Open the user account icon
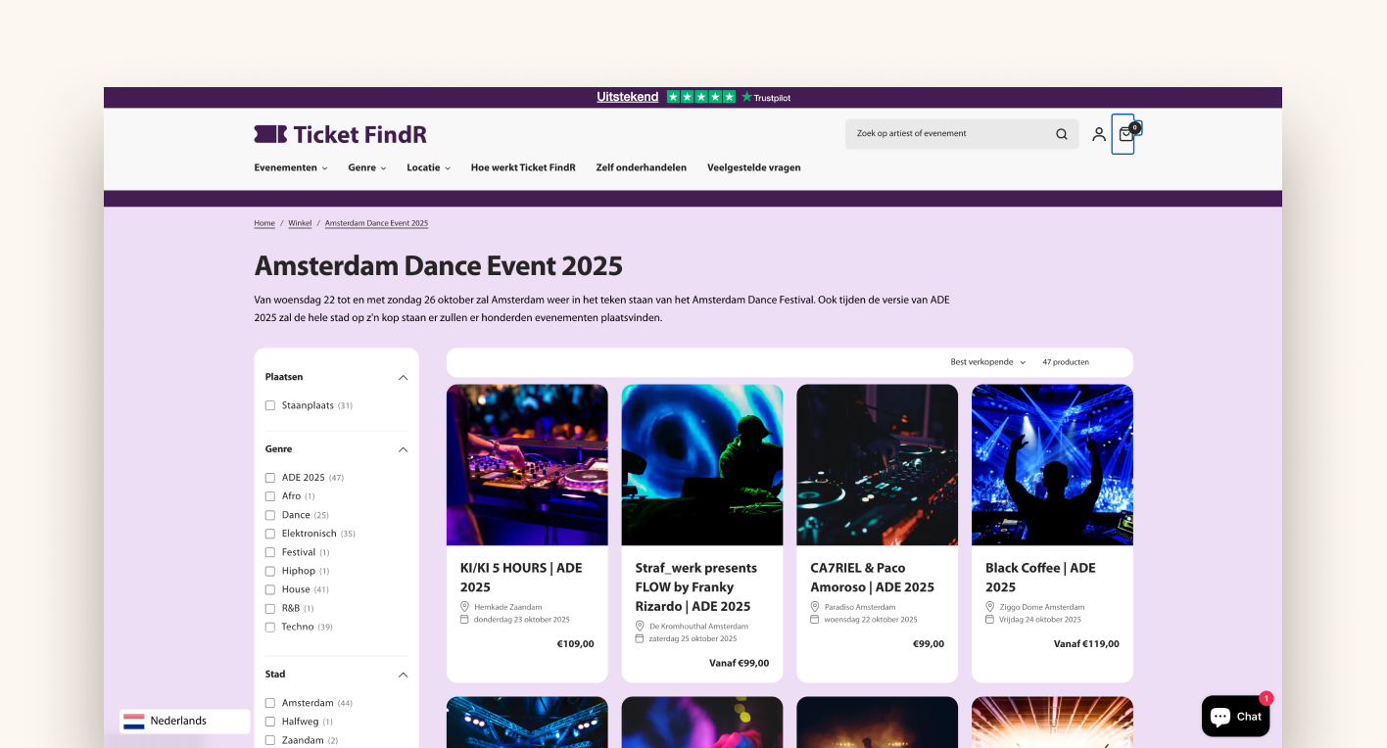The width and height of the screenshot is (1387, 748). click(x=1098, y=134)
